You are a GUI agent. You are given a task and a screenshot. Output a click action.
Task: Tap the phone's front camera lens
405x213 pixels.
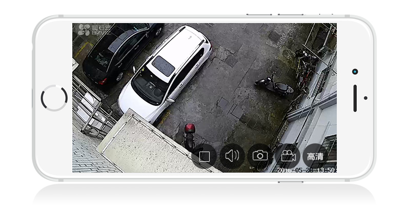[x=355, y=71]
